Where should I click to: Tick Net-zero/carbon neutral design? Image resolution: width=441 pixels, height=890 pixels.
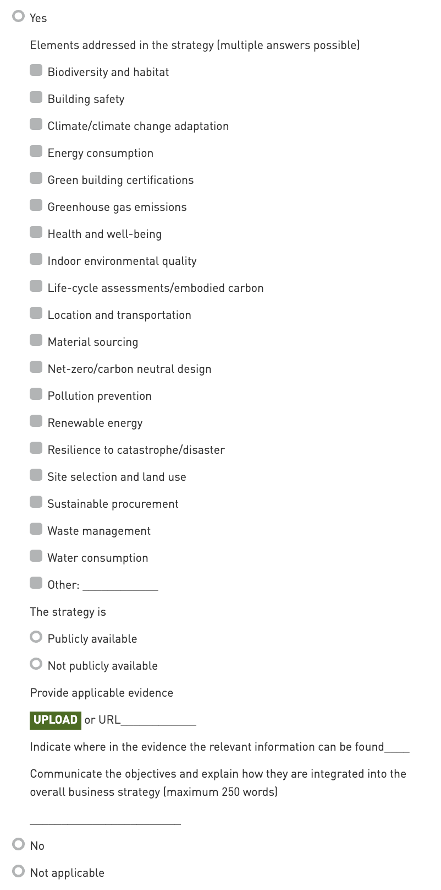pos(36,367)
